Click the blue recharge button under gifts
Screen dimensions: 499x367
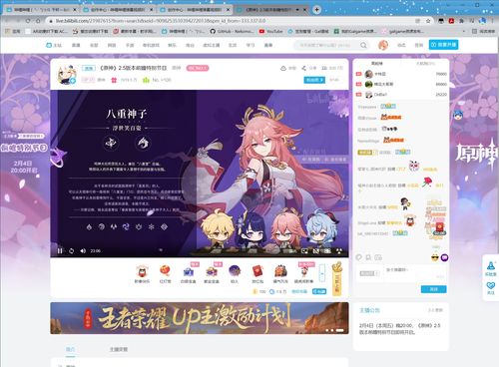pos(319,291)
